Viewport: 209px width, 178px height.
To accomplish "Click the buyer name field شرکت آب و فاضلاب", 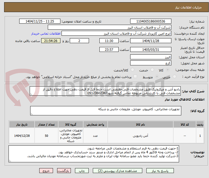I will tap(109, 27).
